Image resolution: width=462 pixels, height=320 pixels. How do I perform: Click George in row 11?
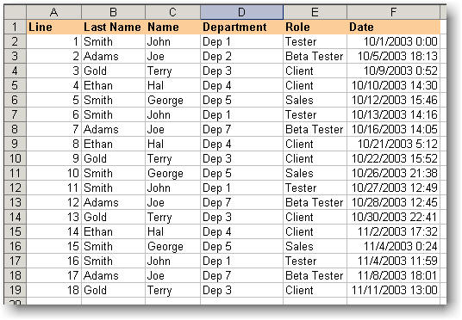pyautogui.click(x=172, y=173)
